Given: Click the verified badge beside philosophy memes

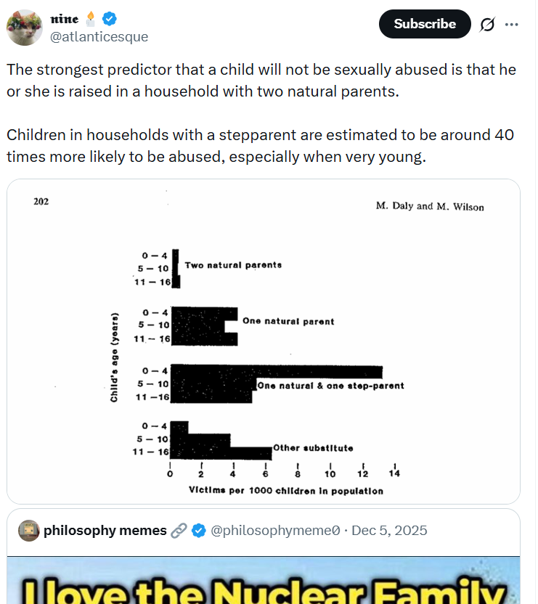Looking at the screenshot, I should click(x=197, y=531).
